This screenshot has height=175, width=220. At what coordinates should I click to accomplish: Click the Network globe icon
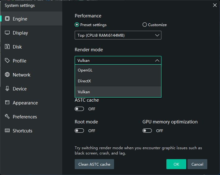pyautogui.click(x=7, y=75)
